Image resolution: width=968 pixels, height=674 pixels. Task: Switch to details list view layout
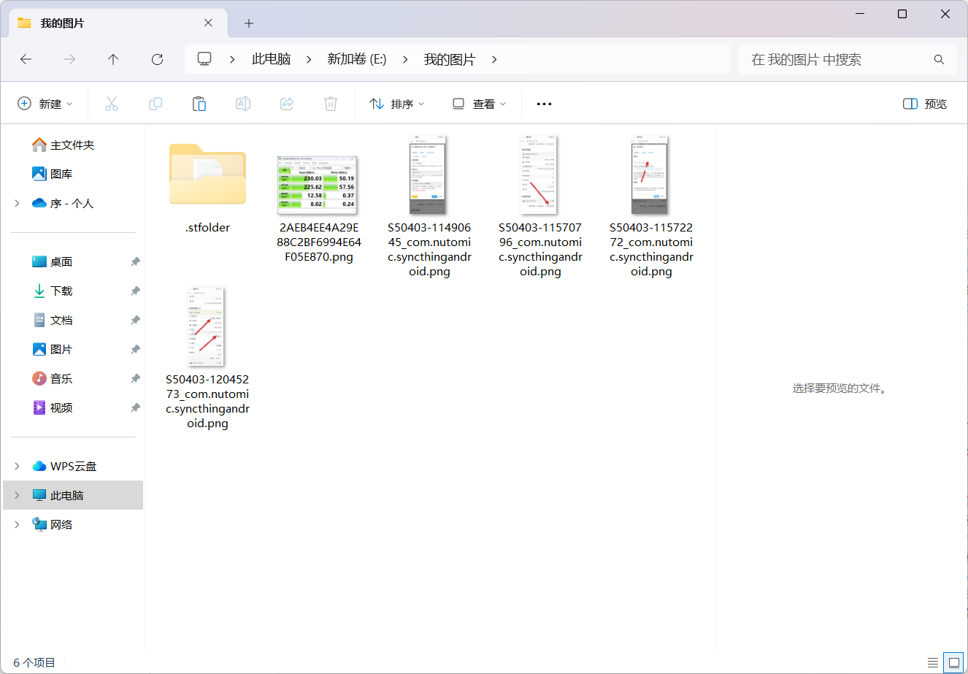(933, 663)
